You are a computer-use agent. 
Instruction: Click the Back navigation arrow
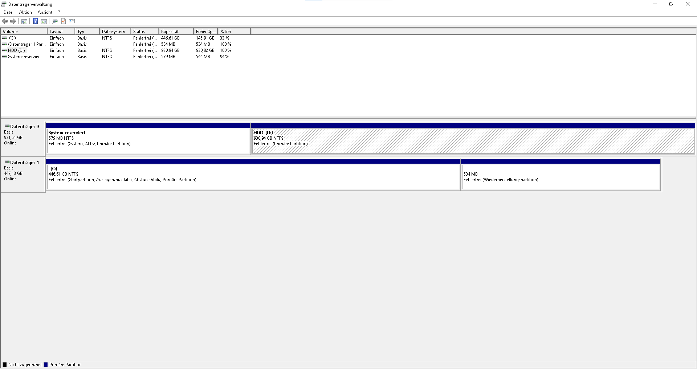[5, 21]
